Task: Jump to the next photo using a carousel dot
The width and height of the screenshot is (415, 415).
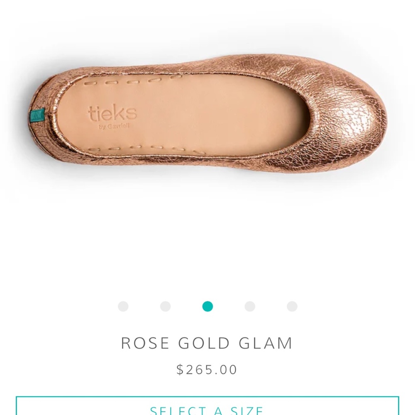Action: [x=249, y=307]
